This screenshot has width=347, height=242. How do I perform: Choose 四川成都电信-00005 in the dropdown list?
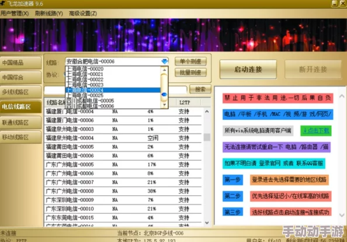[113, 101]
